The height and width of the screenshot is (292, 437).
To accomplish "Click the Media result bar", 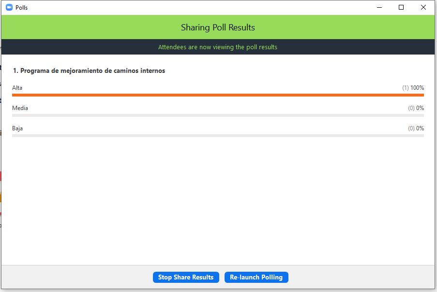I will 218,115.
